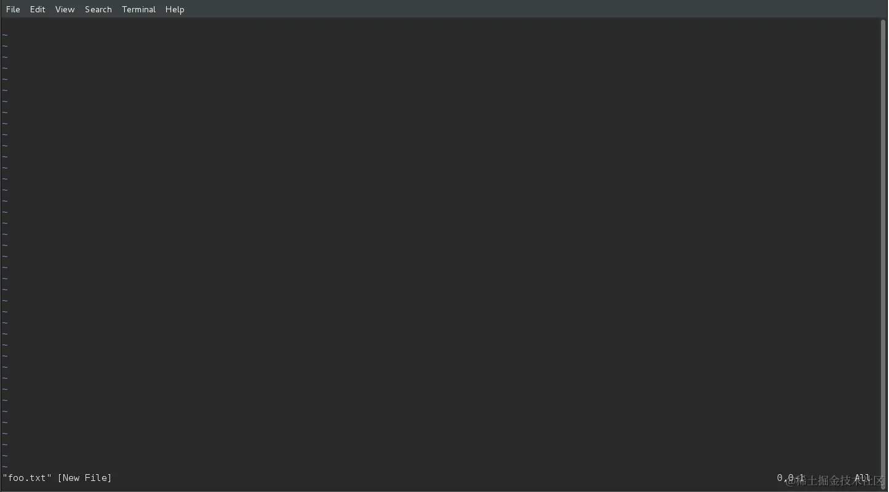Click the topmost tilde line marker

[5, 35]
